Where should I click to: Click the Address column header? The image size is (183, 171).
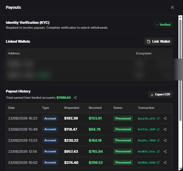tap(14, 53)
